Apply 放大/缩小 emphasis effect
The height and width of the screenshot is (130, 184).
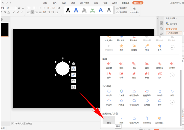pos(109,39)
